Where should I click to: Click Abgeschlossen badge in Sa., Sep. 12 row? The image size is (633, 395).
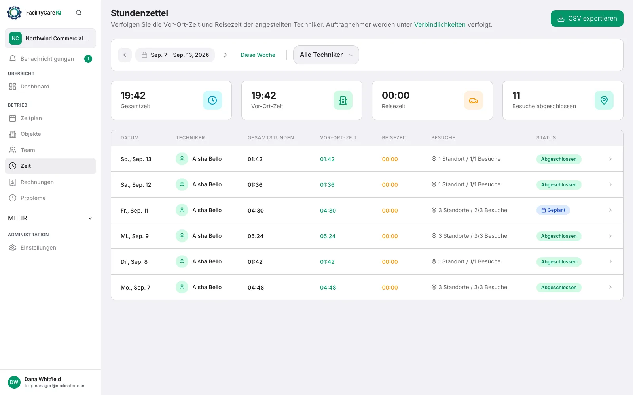[x=559, y=185]
